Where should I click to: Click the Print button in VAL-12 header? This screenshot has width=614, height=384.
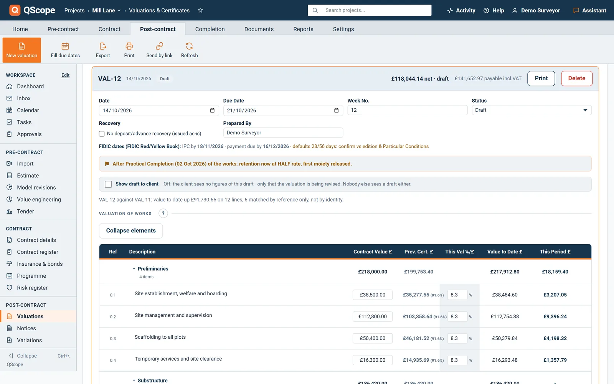(541, 78)
